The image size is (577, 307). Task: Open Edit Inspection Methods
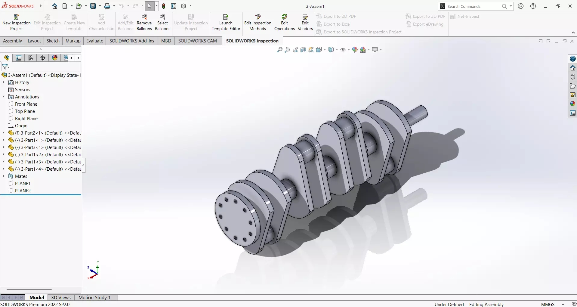[258, 23]
